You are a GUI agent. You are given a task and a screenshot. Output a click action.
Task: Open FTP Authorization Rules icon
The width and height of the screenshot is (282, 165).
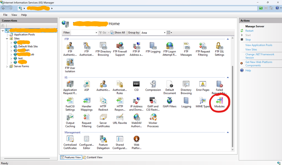86,49
